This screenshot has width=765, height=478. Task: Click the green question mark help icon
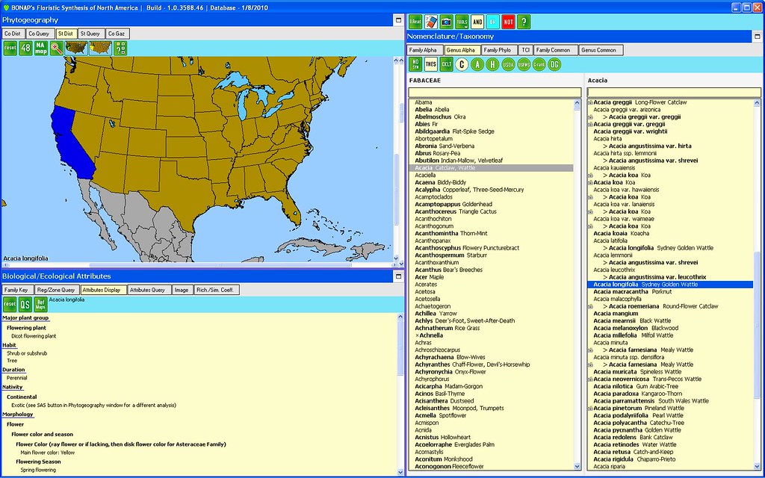[524, 22]
